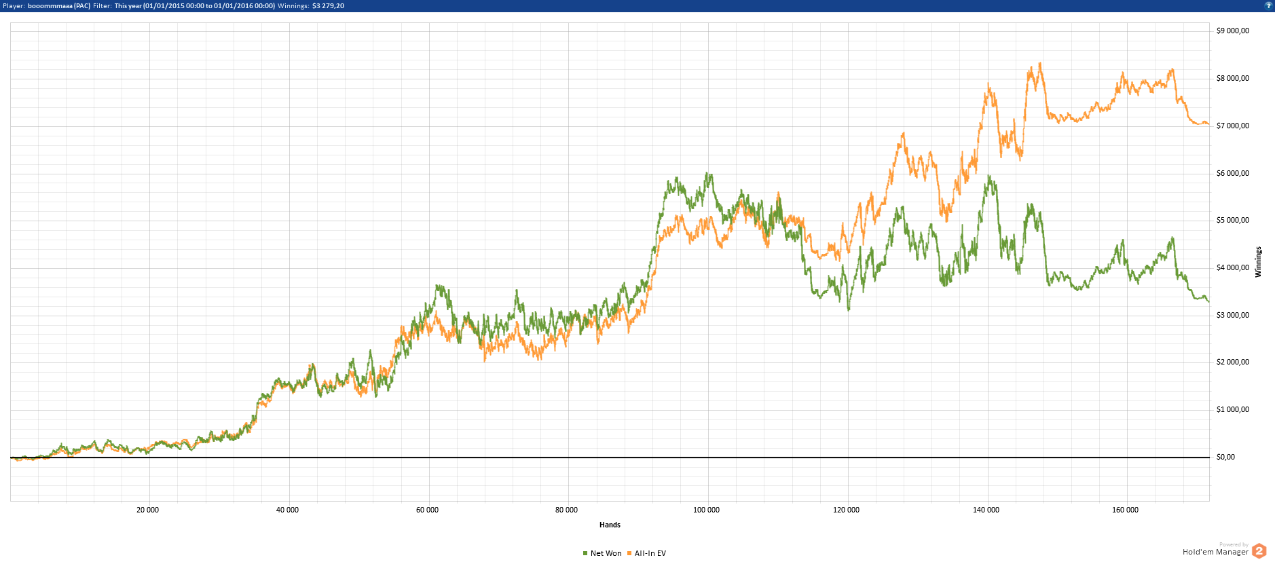This screenshot has width=1275, height=562.
Task: Click the "Hands" x-axis title
Action: 610,525
